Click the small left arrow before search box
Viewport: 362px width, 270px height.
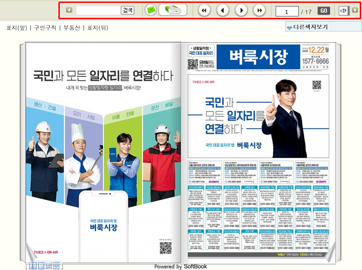pyautogui.click(x=69, y=10)
